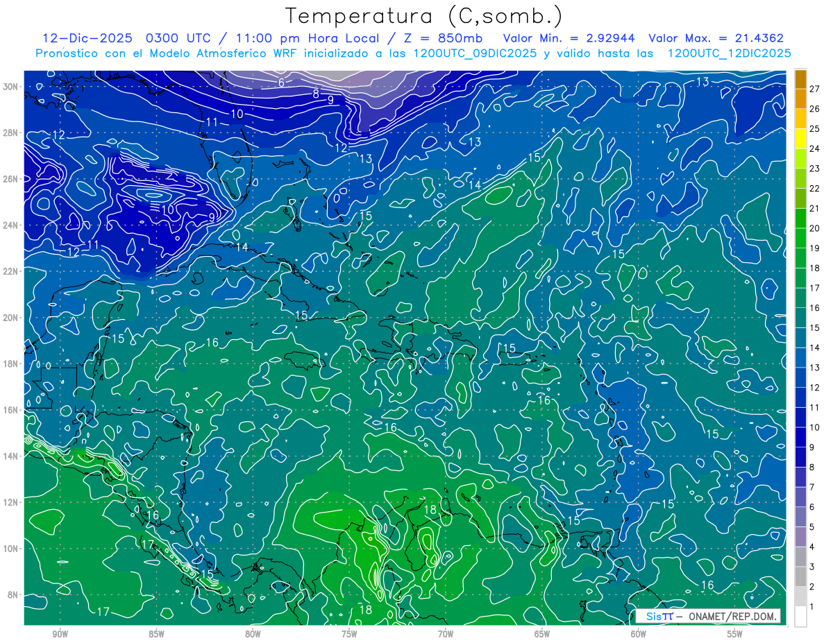Click the brown swatch above 27 on color bar

pos(800,78)
